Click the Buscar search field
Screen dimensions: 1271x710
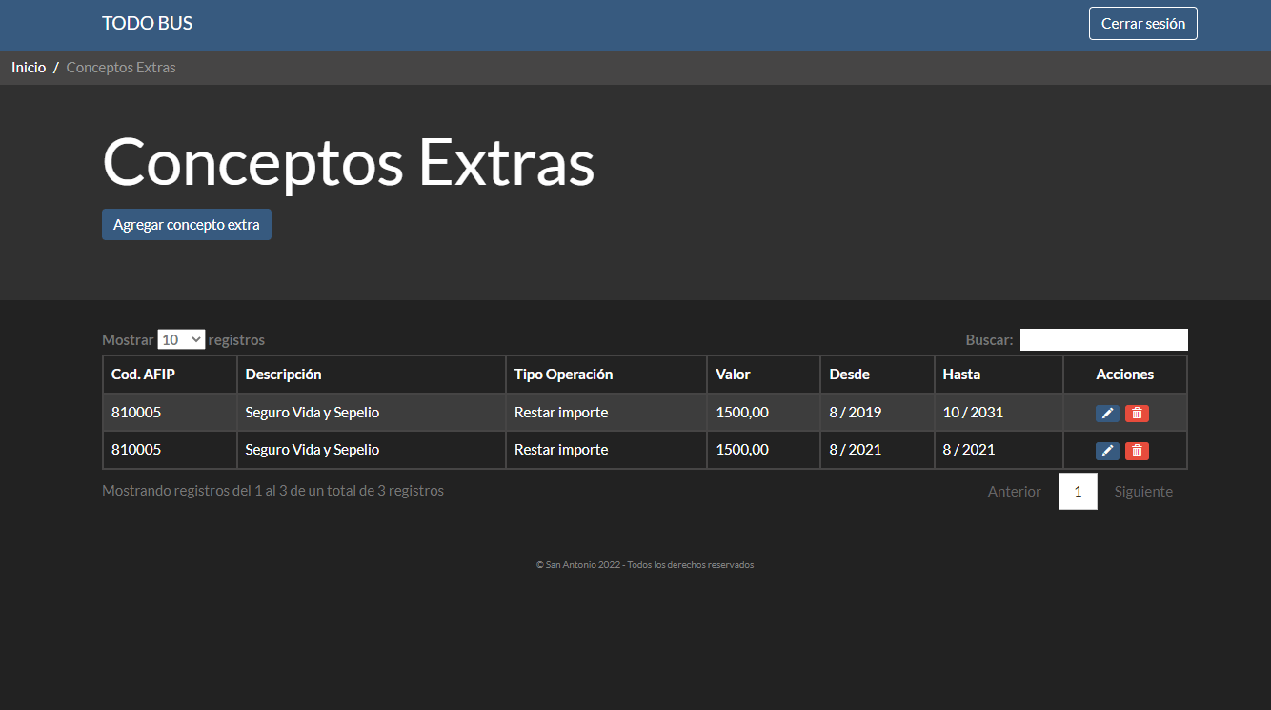coord(1103,339)
